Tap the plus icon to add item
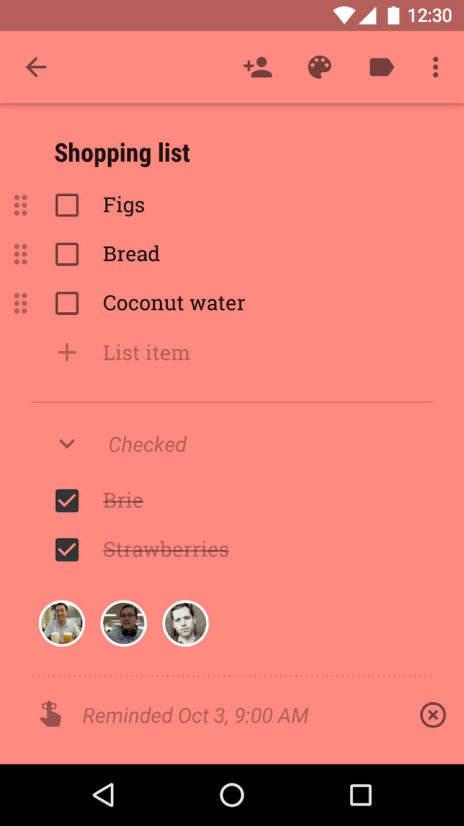This screenshot has width=464, height=826. pos(67,353)
